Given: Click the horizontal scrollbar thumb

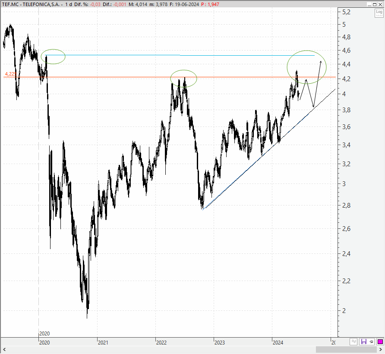Looking at the screenshot, I should pyautogui.click(x=347, y=349).
